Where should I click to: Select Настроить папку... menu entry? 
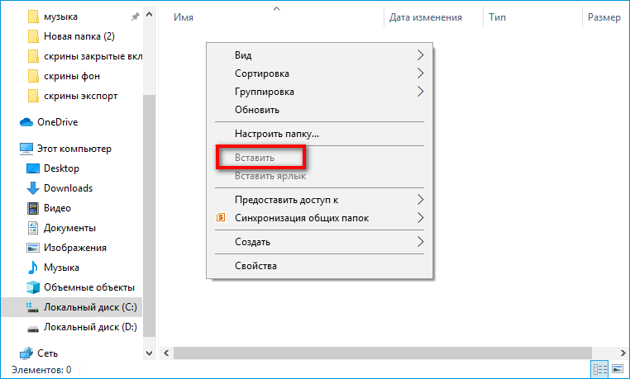coord(319,134)
